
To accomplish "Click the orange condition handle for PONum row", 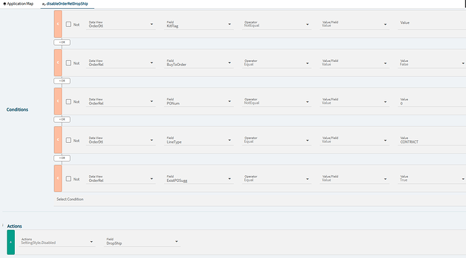I will (x=58, y=101).
